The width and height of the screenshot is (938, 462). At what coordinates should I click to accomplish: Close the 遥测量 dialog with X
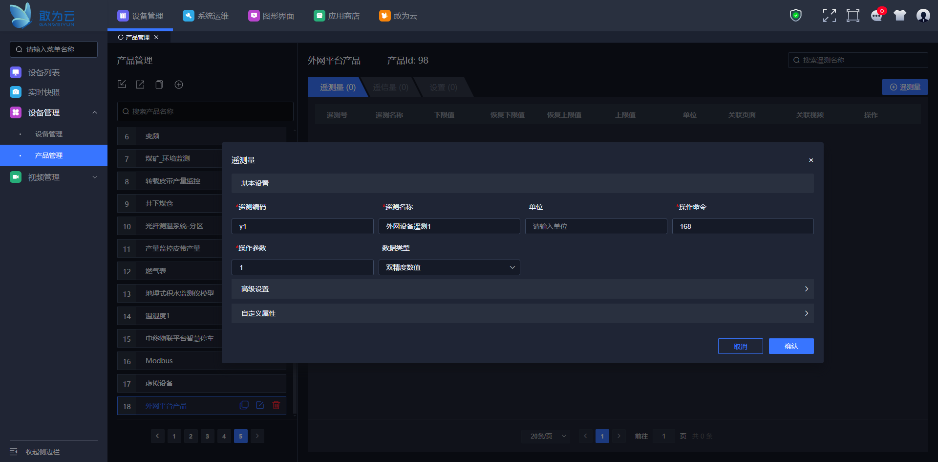click(x=811, y=160)
